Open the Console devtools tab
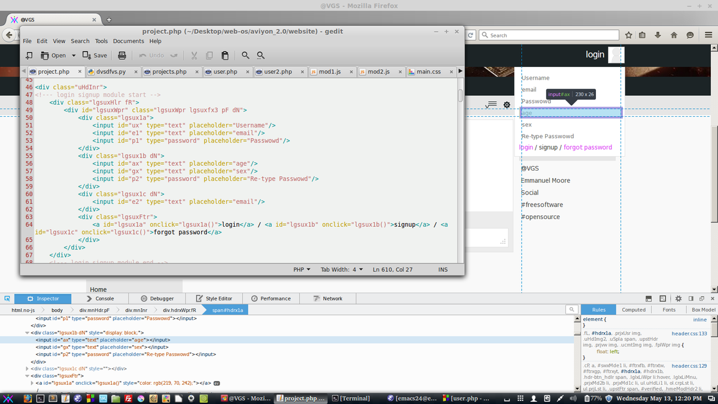Screen dimensions: 718x404 [x=100, y=298]
